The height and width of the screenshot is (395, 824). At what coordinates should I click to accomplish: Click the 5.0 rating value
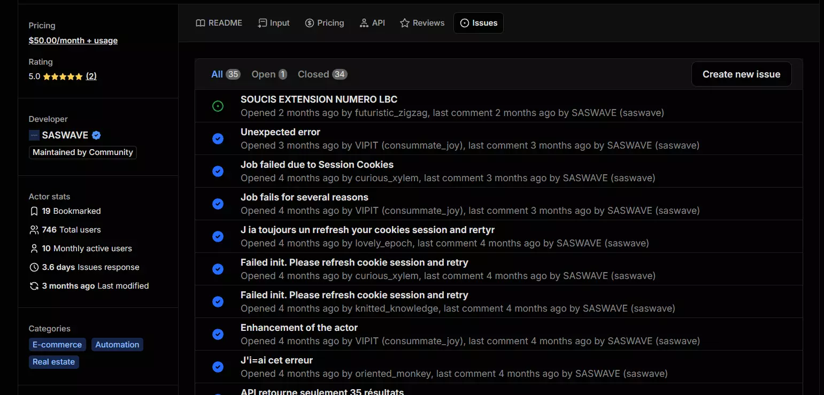[x=34, y=76]
